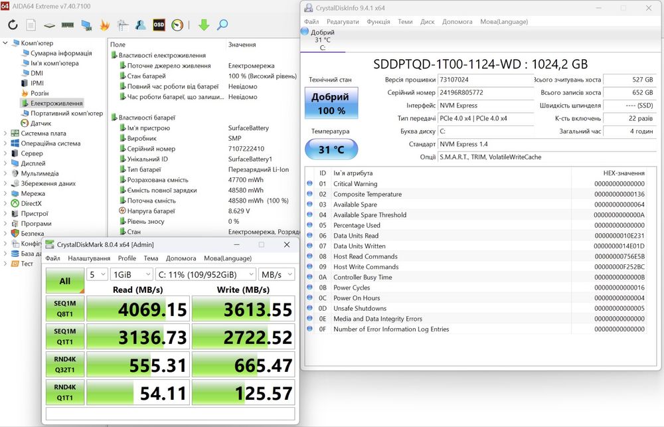
Task: Run the SEQ1M Q8T1 test button
Action: [65, 308]
